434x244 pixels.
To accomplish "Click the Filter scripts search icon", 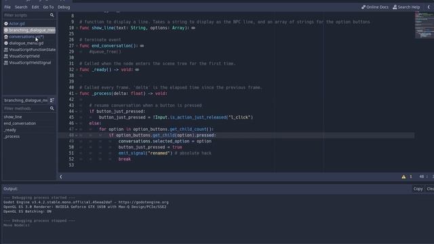I will (x=52, y=15).
